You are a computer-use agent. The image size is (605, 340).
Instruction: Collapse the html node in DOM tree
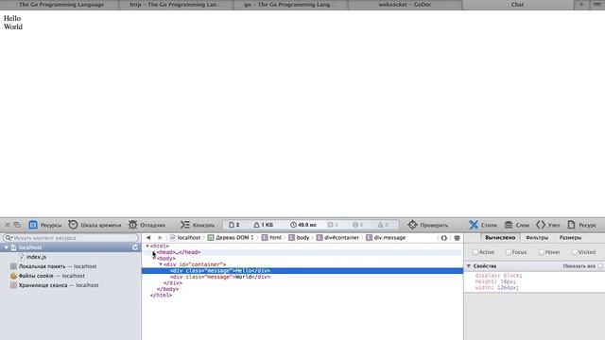(147, 246)
